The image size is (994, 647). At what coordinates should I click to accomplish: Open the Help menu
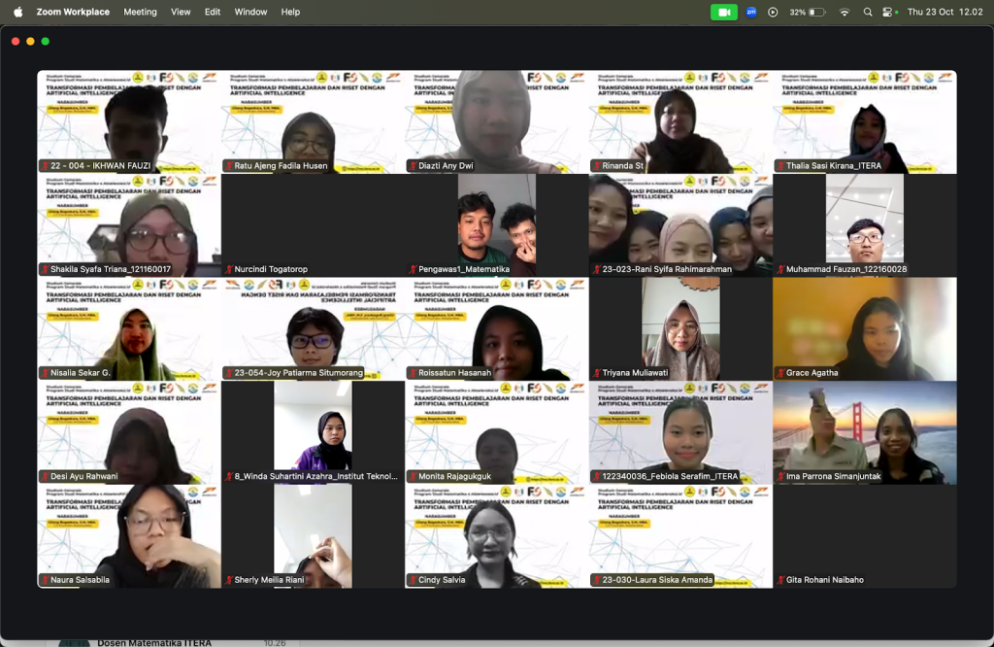290,12
